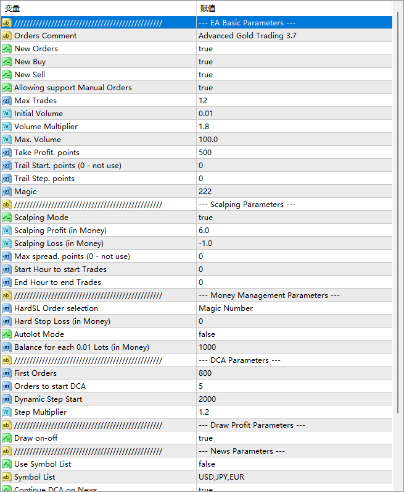Toggle the New Buy true value
Screen dimensions: 404x492
coord(294,62)
